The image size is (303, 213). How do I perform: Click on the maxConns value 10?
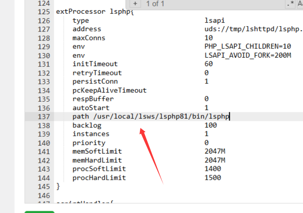[x=208, y=38]
